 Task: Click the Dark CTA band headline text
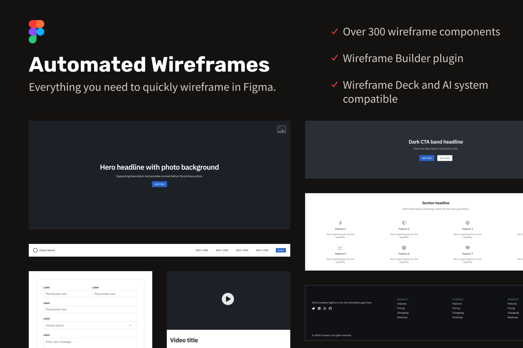[436, 142]
